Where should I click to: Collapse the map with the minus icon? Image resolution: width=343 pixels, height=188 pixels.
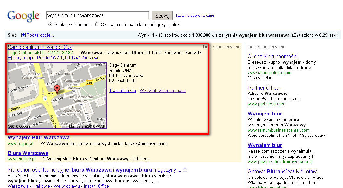[x=10, y=58]
